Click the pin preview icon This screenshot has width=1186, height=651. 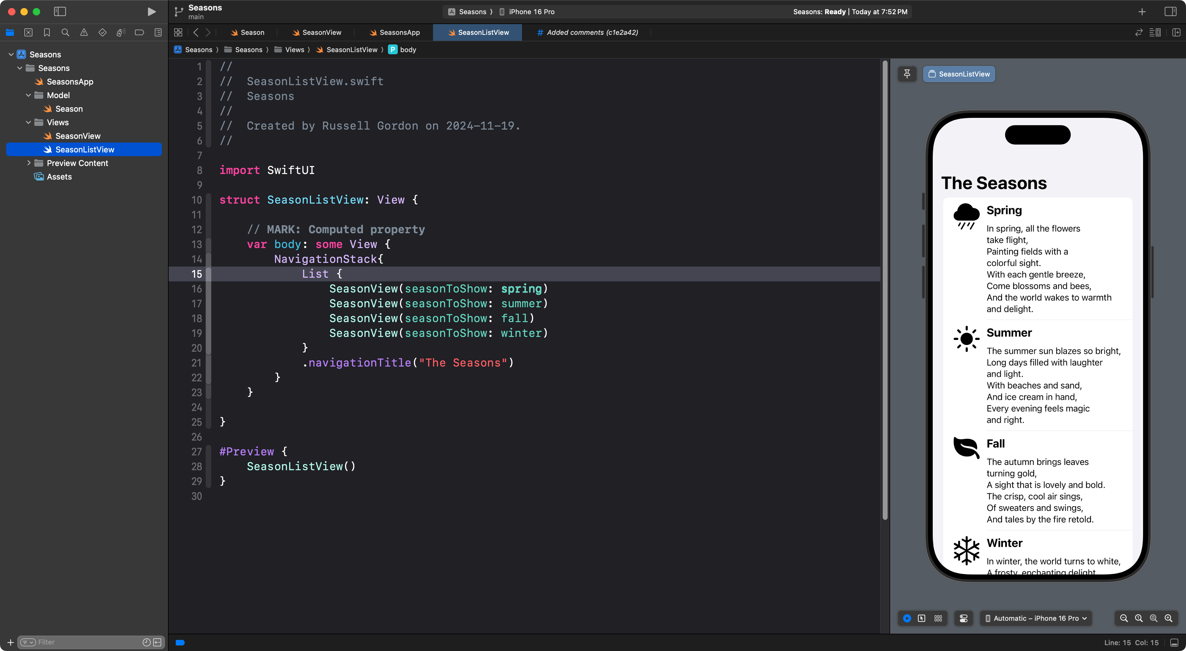pos(907,74)
